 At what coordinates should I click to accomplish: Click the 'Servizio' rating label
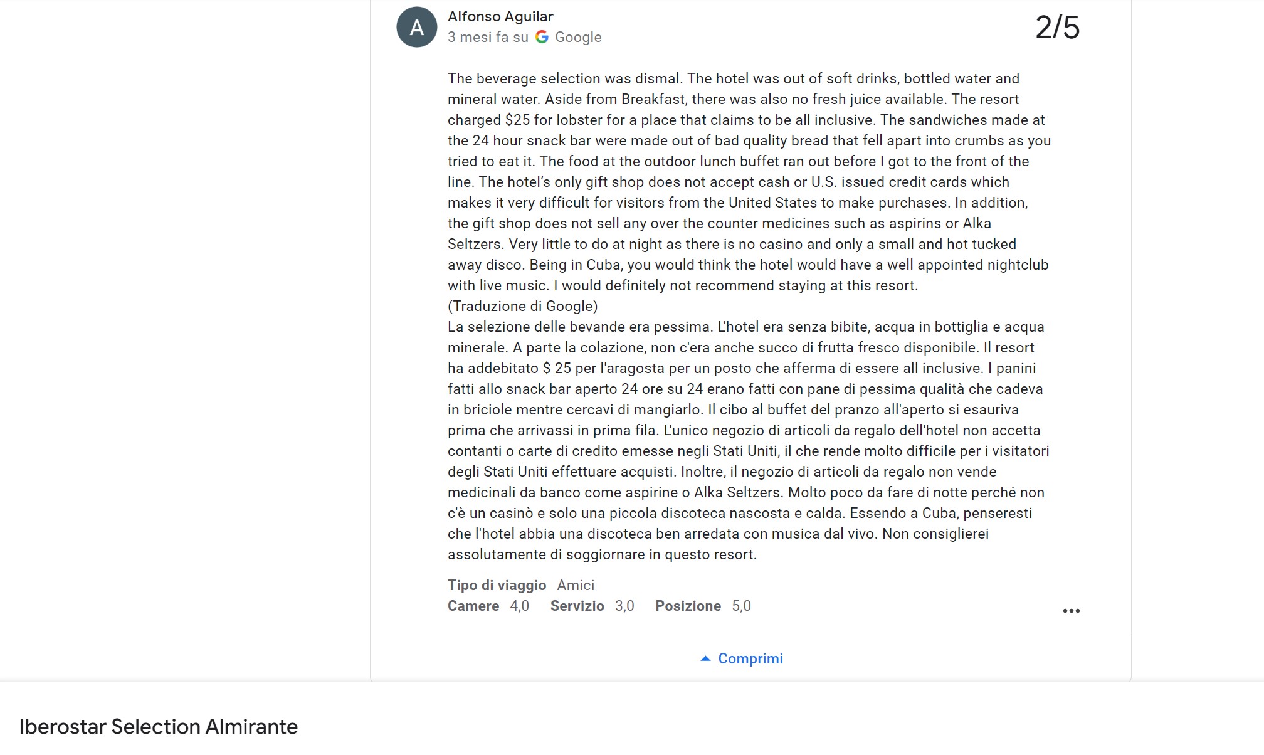577,606
